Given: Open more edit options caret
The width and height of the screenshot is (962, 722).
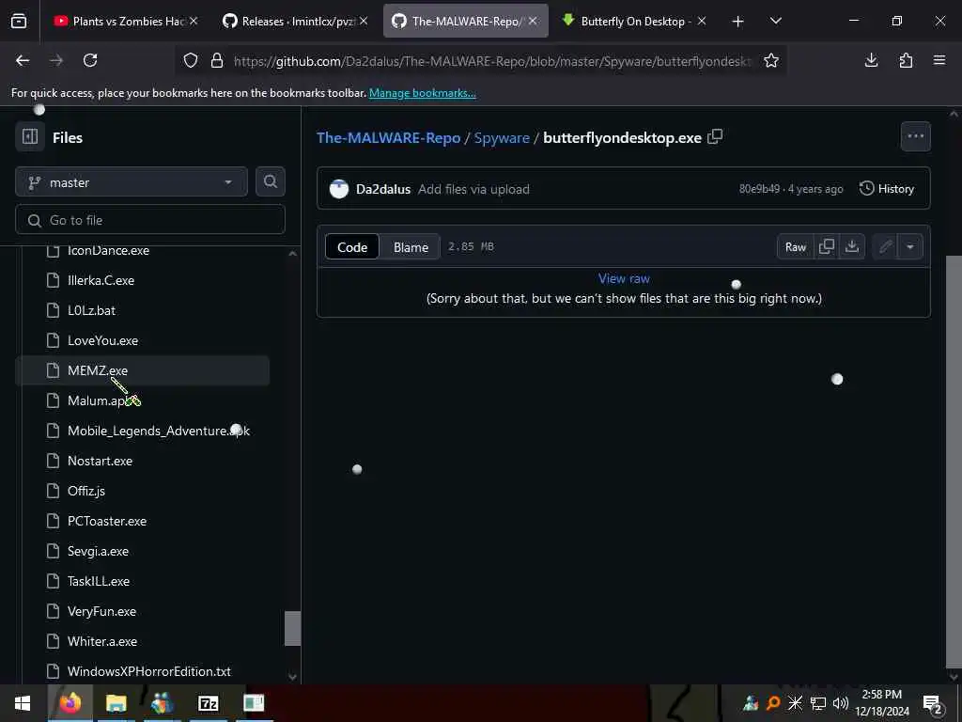Looking at the screenshot, I should click(x=910, y=247).
